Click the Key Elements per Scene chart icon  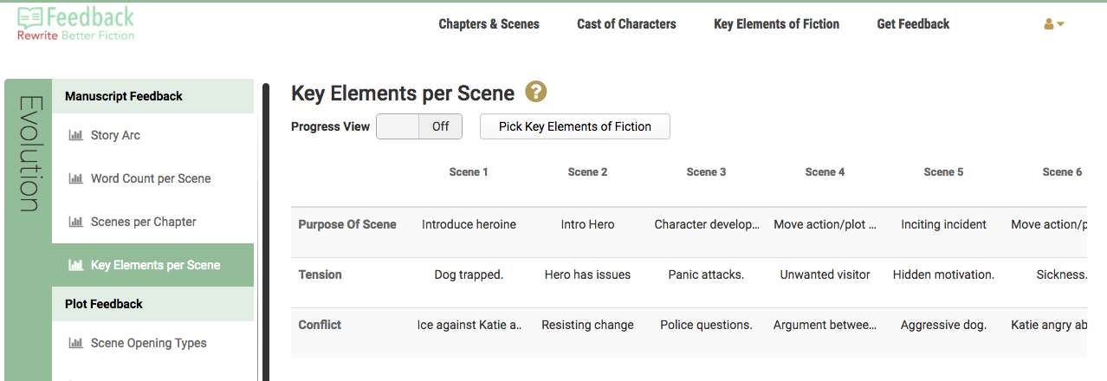coord(75,265)
